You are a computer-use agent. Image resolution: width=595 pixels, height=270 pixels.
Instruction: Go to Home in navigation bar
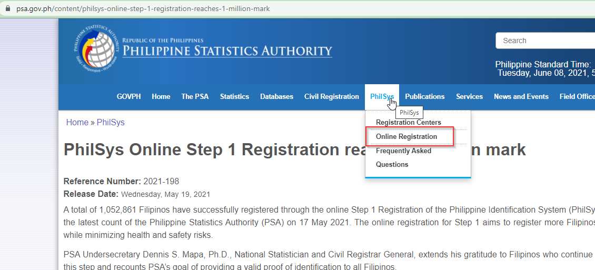(x=161, y=97)
